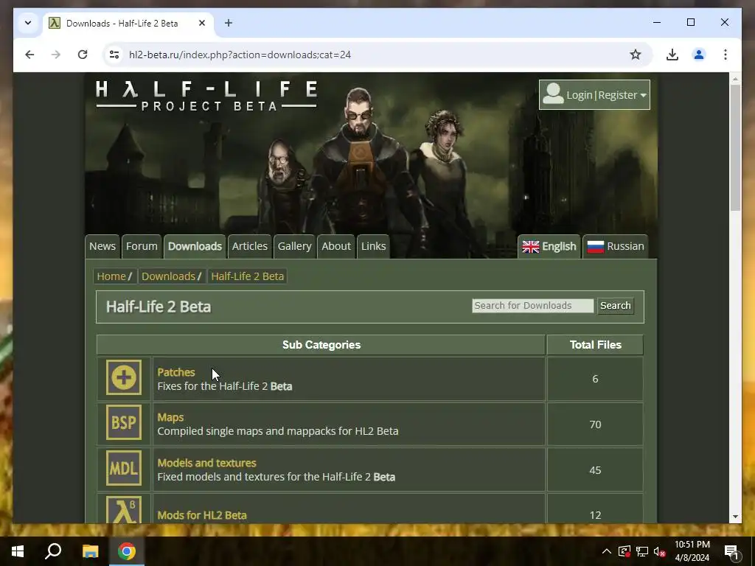
Task: Click the Chrome taskbar icon
Action: click(x=127, y=551)
